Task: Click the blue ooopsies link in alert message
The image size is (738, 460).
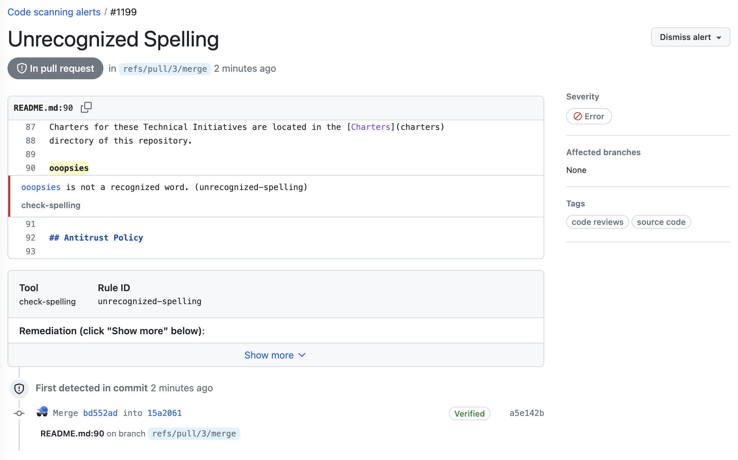Action: pos(41,187)
